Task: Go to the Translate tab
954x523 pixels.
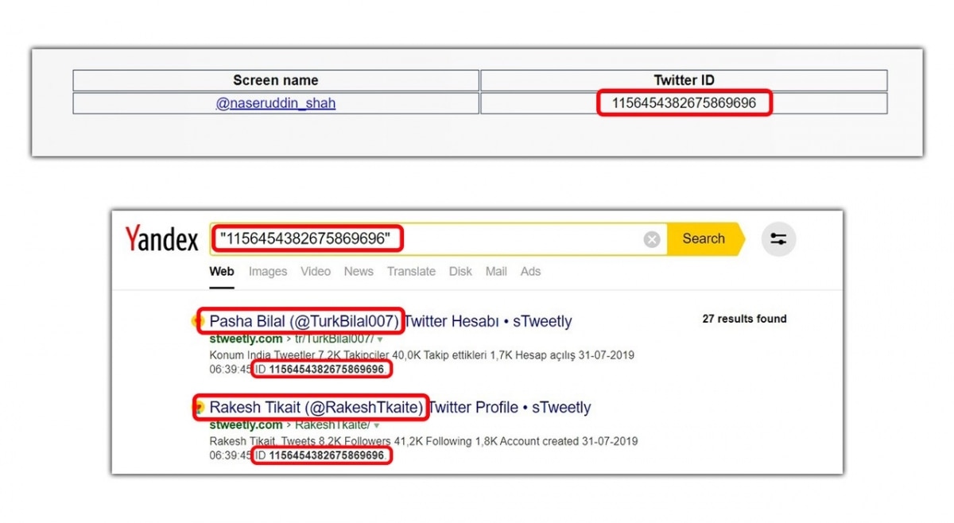Action: (411, 271)
